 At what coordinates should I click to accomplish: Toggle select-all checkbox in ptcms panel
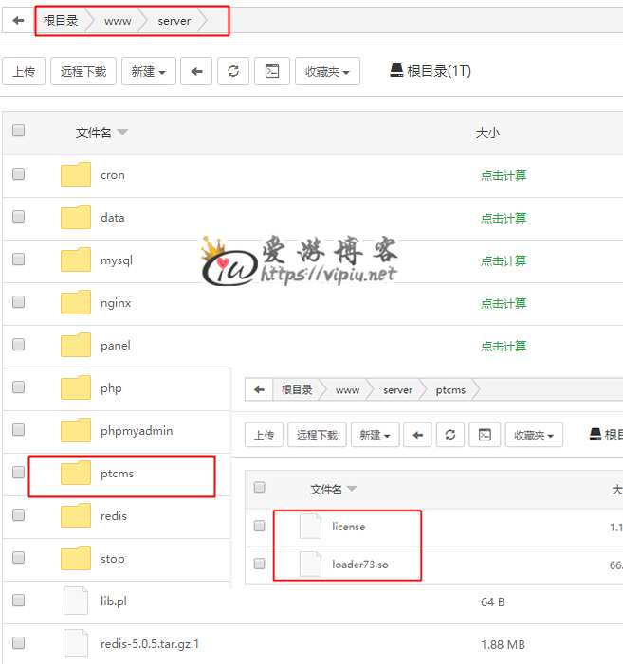[x=260, y=487]
